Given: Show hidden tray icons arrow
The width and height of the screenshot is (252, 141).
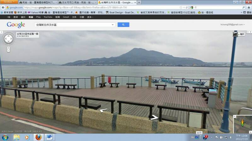Looking at the screenshot, I should [x=211, y=138].
